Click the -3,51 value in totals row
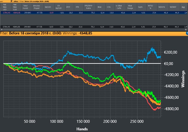The width and height of the screenshot is (188, 132). (62, 27)
